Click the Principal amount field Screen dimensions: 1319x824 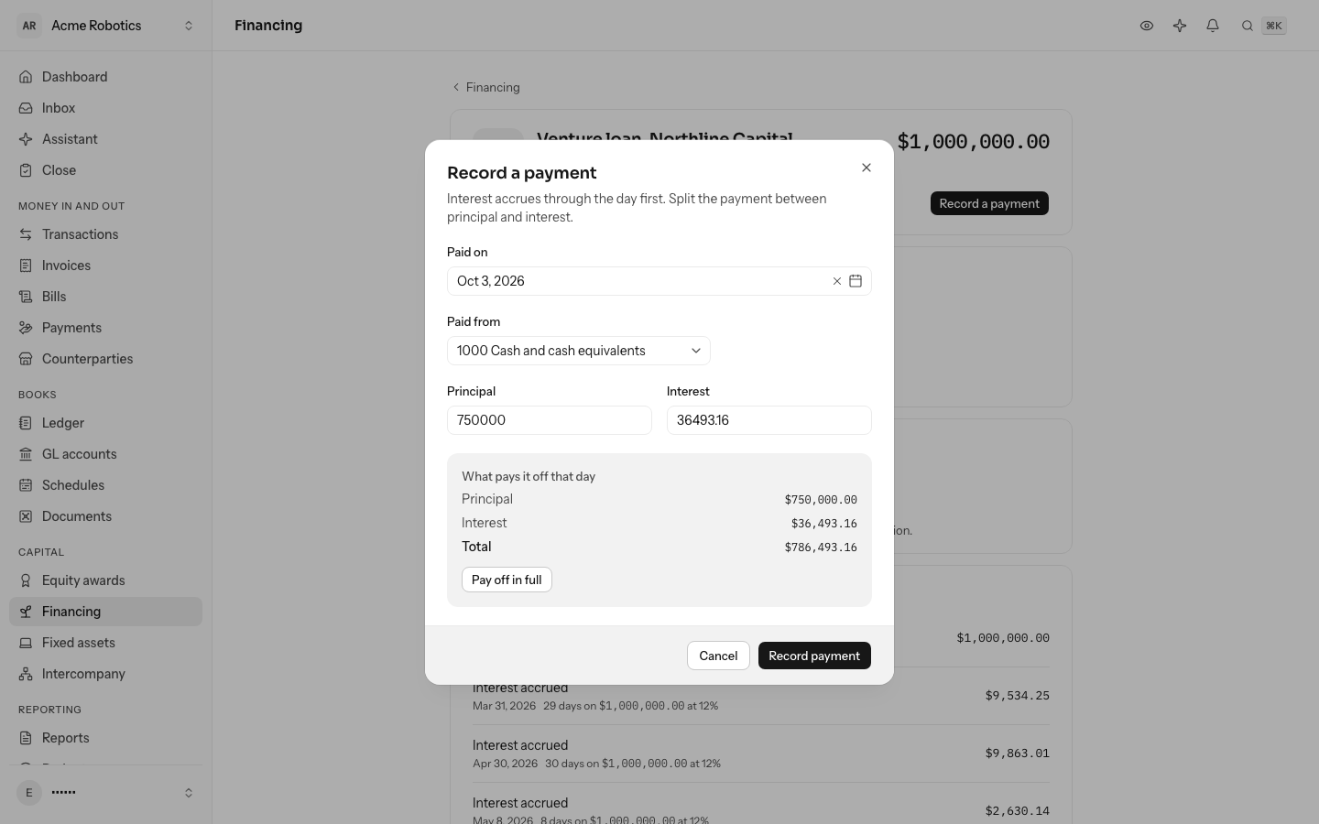(550, 420)
